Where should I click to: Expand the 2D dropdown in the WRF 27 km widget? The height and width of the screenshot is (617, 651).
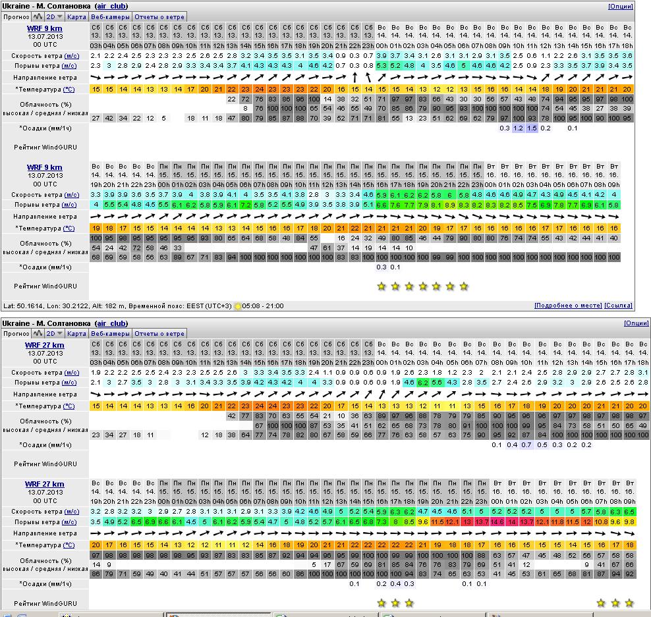pos(55,333)
